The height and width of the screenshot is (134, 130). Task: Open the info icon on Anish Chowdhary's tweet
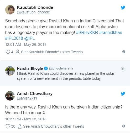click(124, 126)
